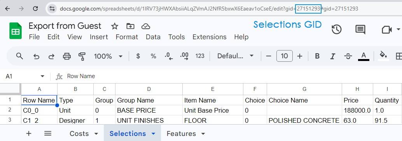Switch to the Features sheet tab
The image size is (402, 141).
pos(181,134)
